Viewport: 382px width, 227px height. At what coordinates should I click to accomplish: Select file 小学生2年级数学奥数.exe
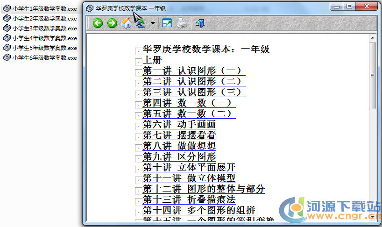tap(41, 19)
